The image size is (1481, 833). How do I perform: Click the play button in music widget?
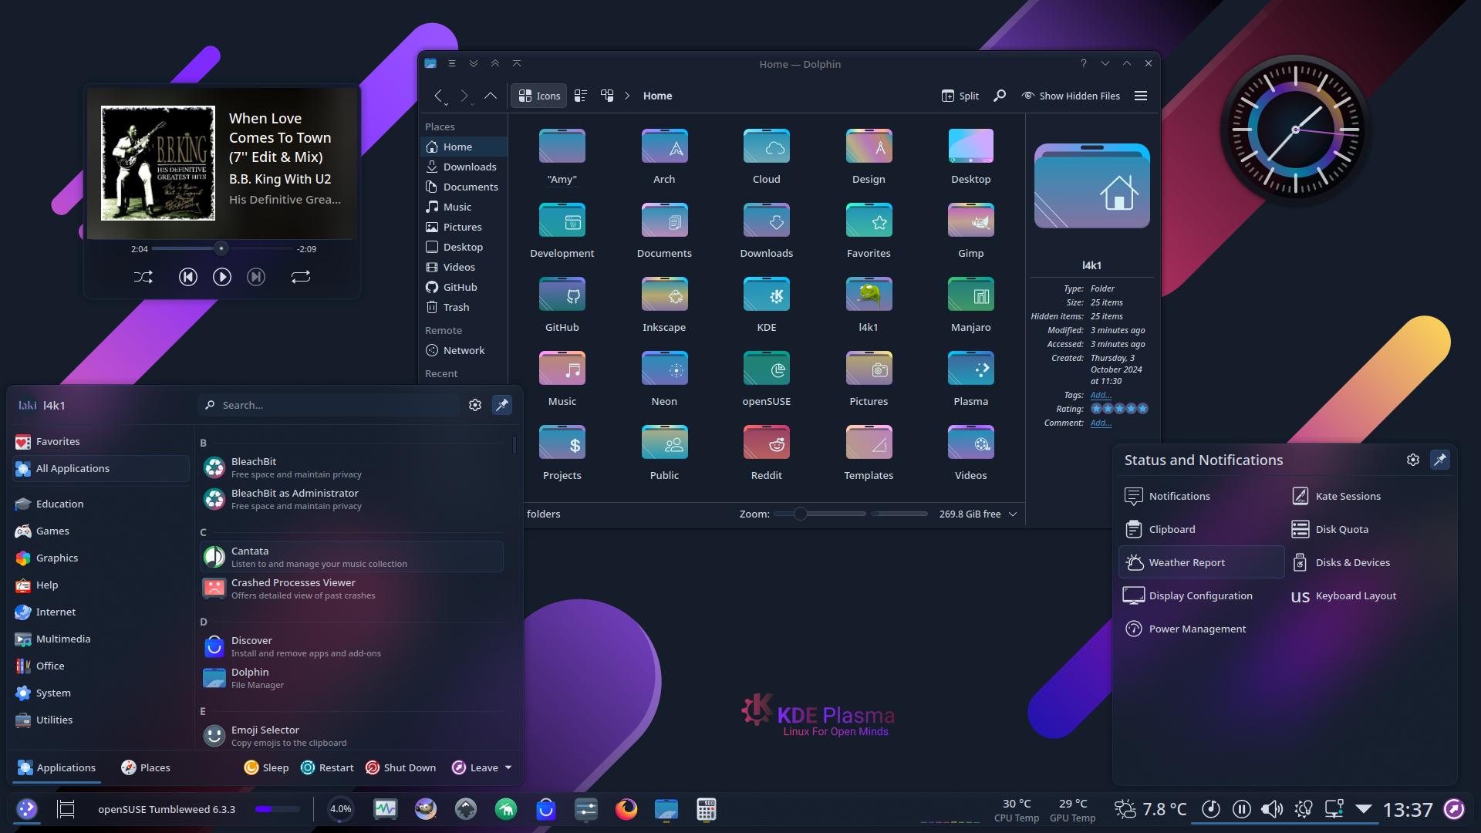tap(222, 277)
